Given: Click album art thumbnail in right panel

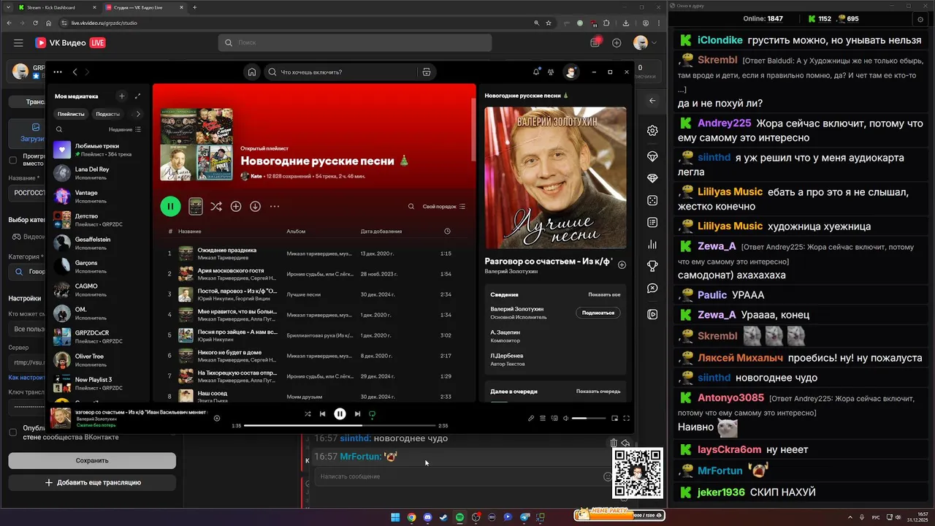Looking at the screenshot, I should coord(555,178).
